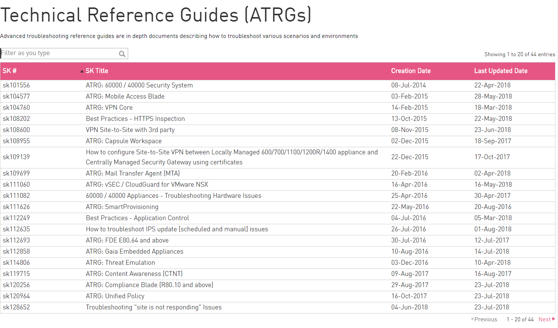
Task: Open IPS update troubleshooting article
Action: (177, 229)
